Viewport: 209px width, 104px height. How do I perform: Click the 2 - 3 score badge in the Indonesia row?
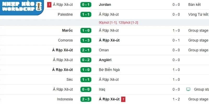click(86, 99)
